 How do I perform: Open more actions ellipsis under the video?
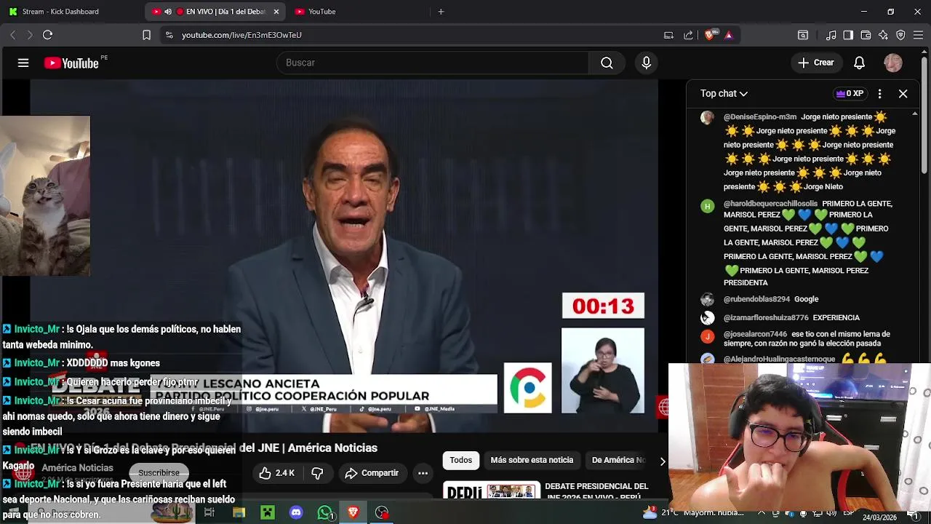(x=423, y=473)
